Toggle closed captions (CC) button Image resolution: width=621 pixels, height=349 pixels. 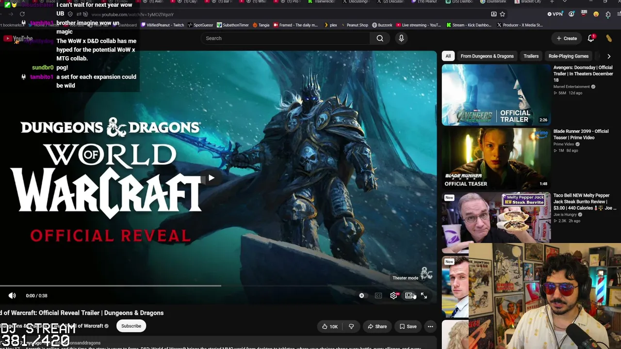[378, 296]
